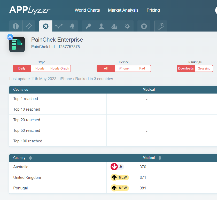The width and height of the screenshot is (217, 200).
Task: Click the Top 1 reached row
Action: click(113, 99)
